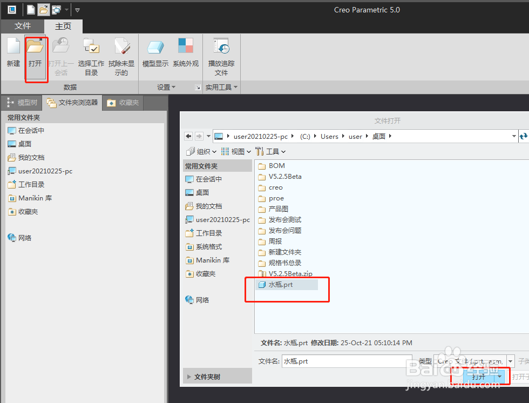Click forward arrow in file open dialog

pyautogui.click(x=199, y=136)
